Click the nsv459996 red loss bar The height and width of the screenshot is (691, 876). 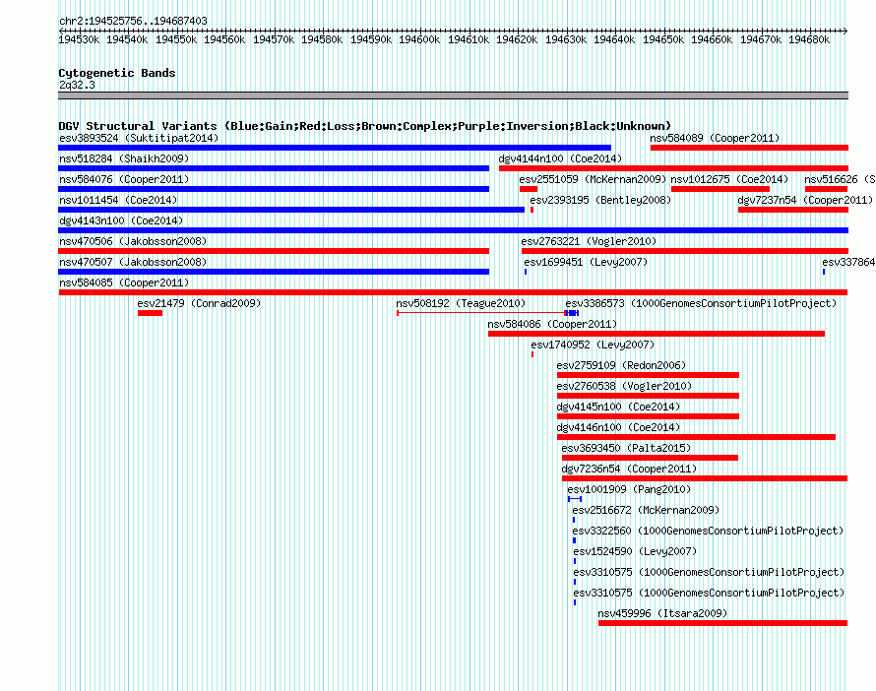click(722, 623)
